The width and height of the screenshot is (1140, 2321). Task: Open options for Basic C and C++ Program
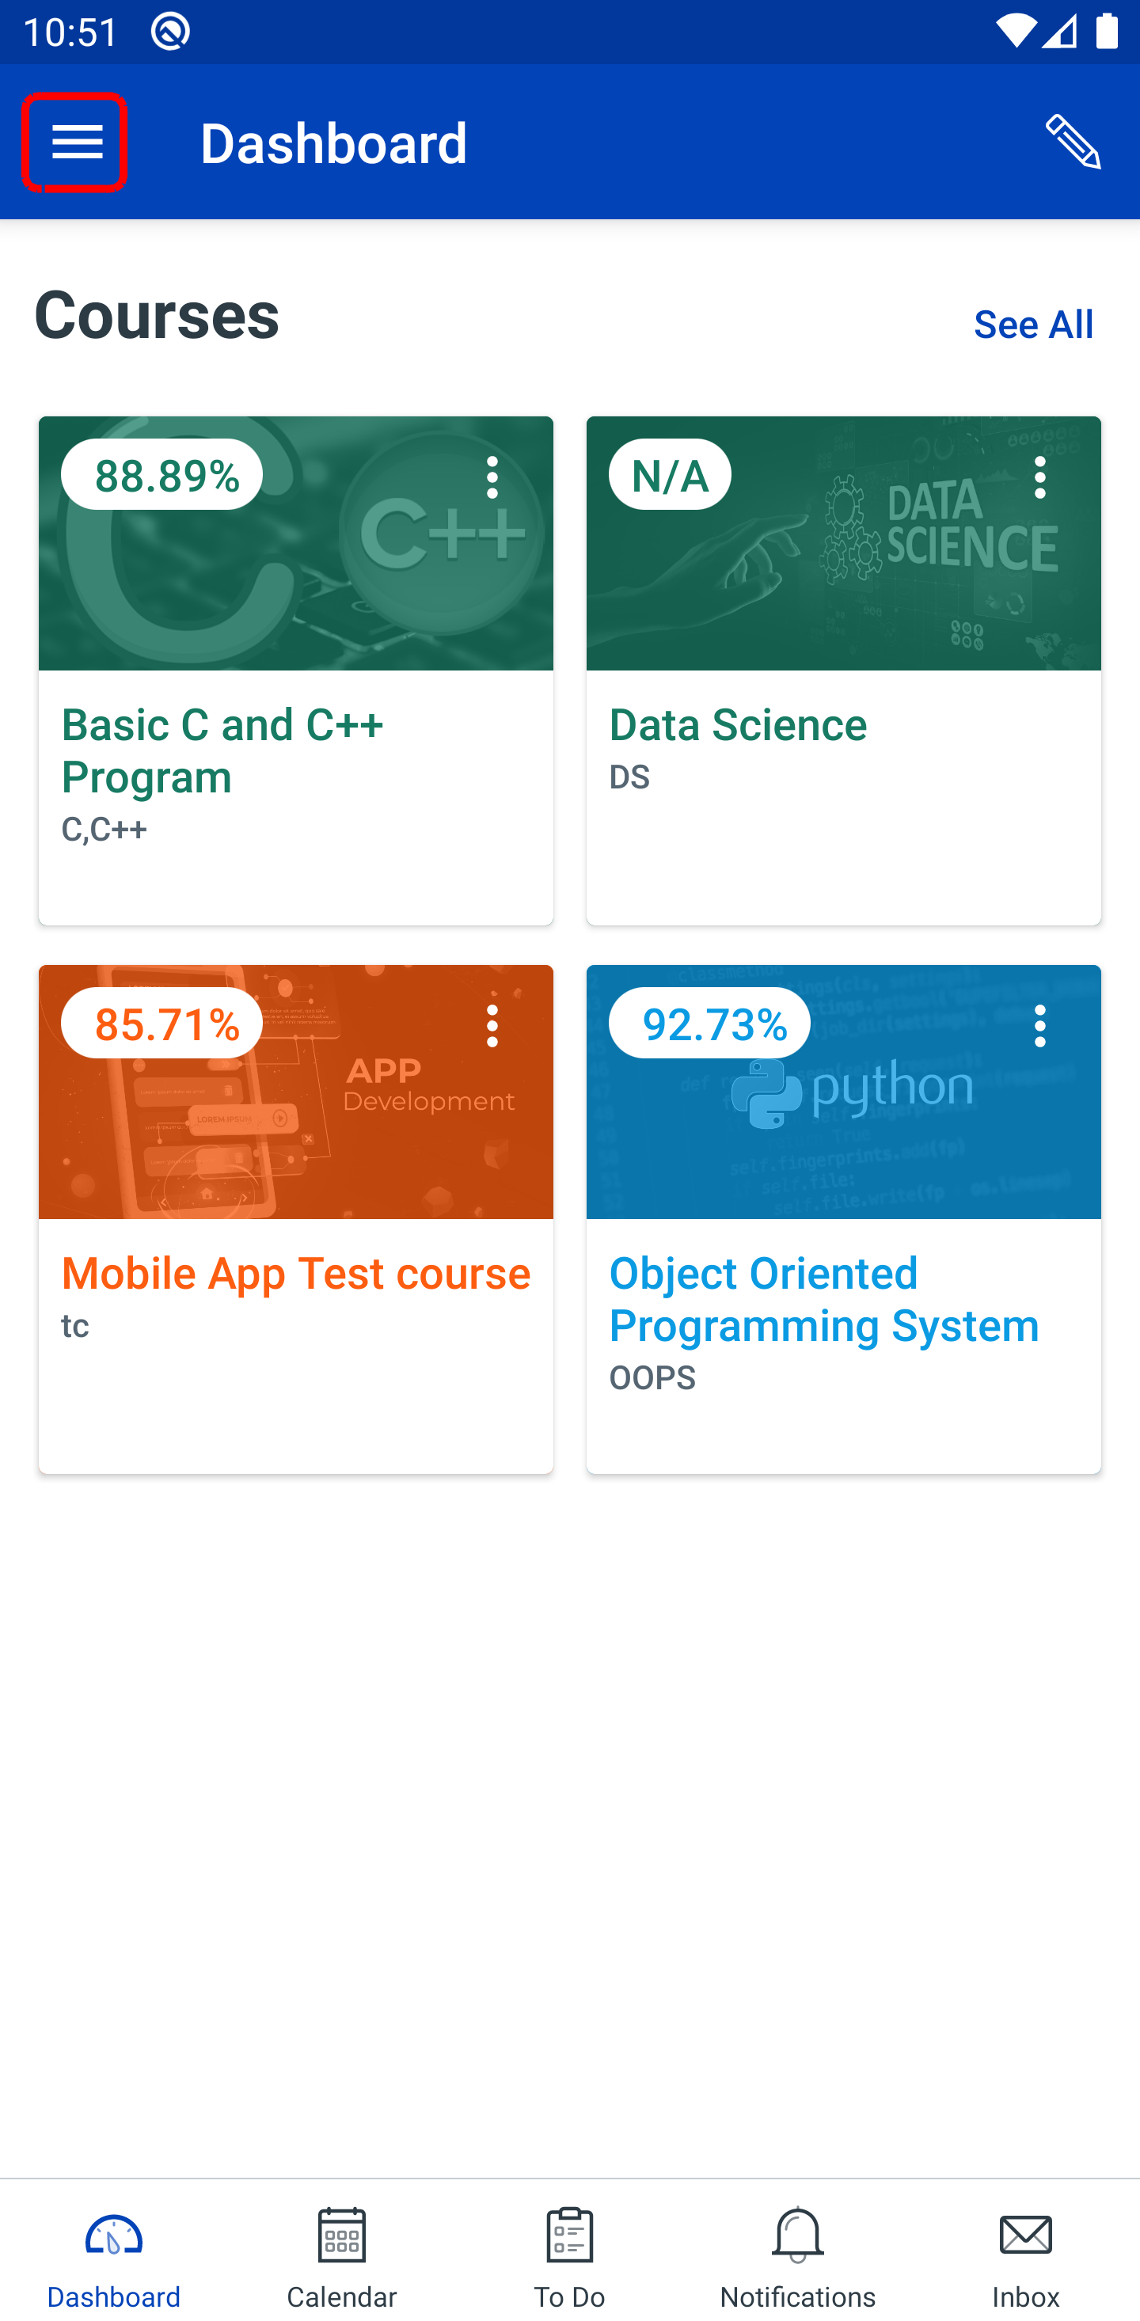tap(492, 477)
